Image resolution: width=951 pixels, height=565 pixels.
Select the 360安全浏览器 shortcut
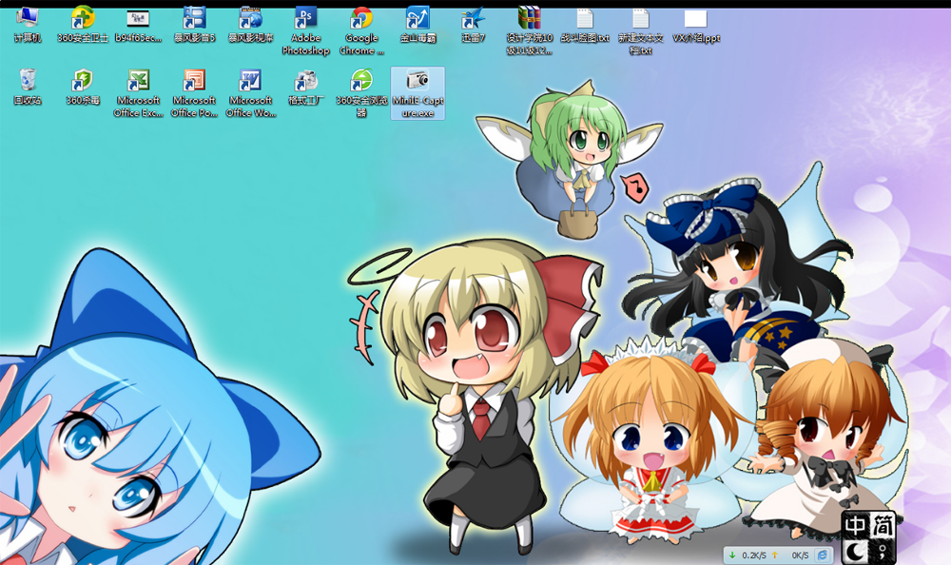tap(361, 93)
